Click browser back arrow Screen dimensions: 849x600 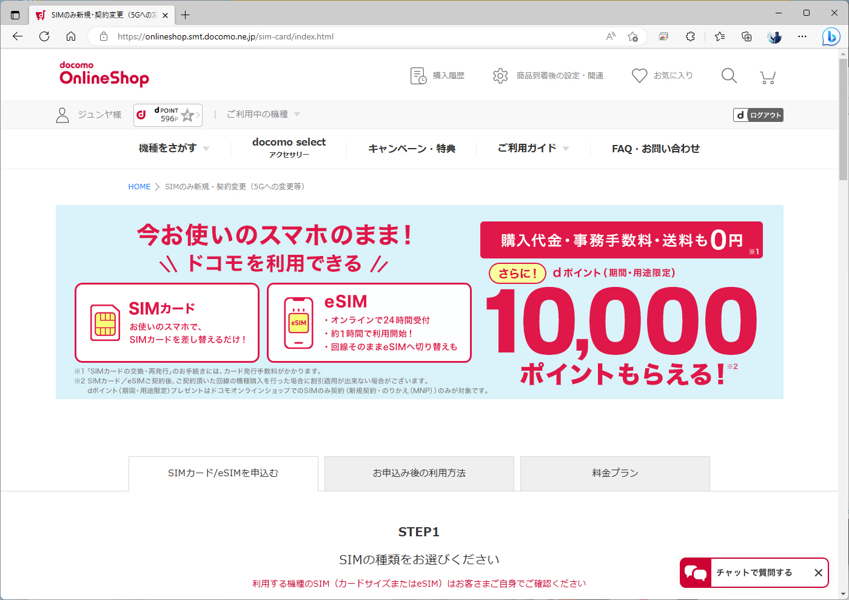tap(18, 36)
